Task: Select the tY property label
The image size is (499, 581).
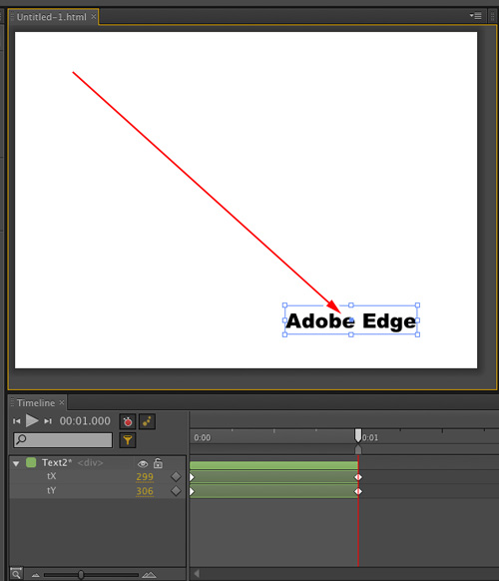Action: (52, 490)
